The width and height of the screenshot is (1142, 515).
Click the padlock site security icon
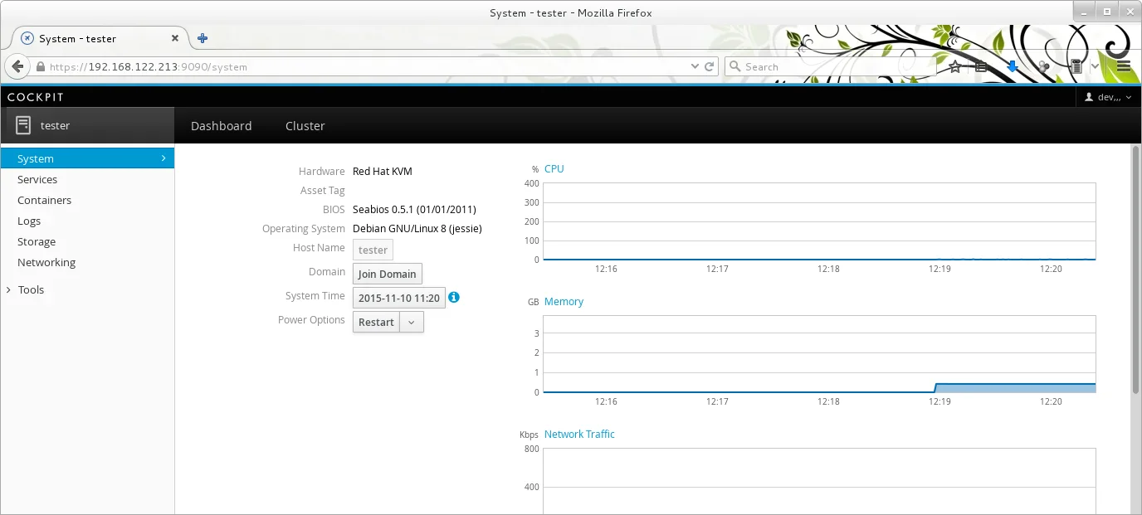coord(40,66)
